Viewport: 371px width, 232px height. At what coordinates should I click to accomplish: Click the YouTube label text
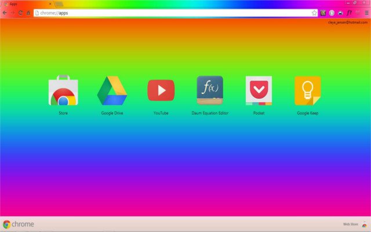pos(161,113)
